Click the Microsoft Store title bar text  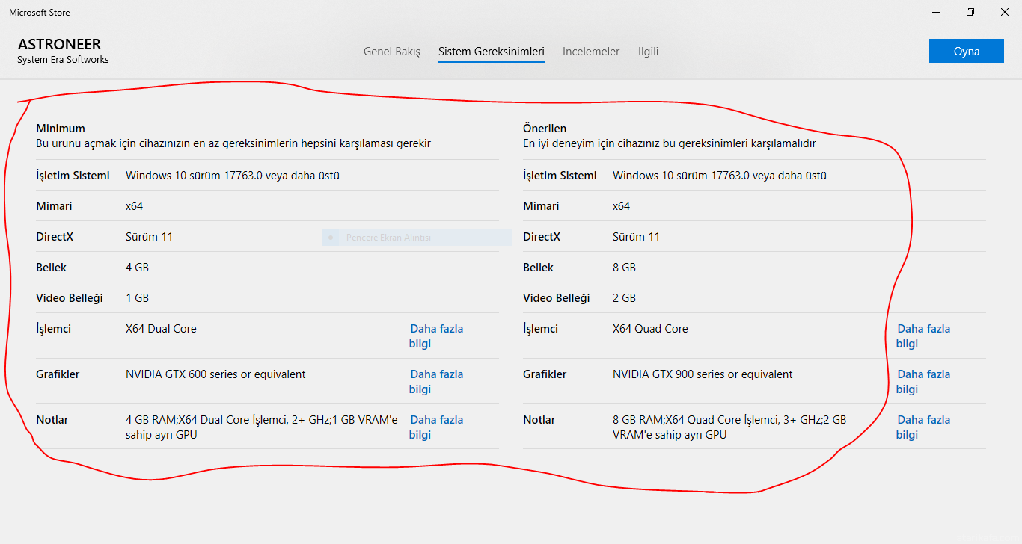point(40,13)
